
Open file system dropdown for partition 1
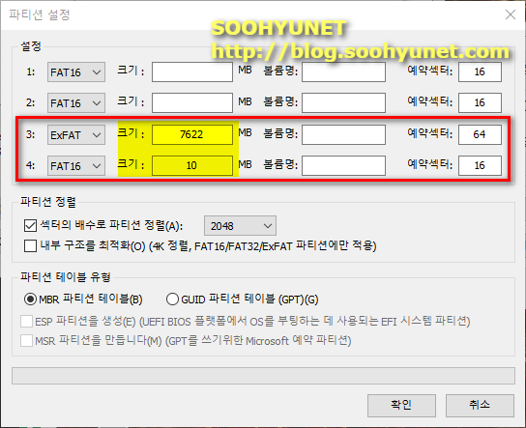[76, 72]
